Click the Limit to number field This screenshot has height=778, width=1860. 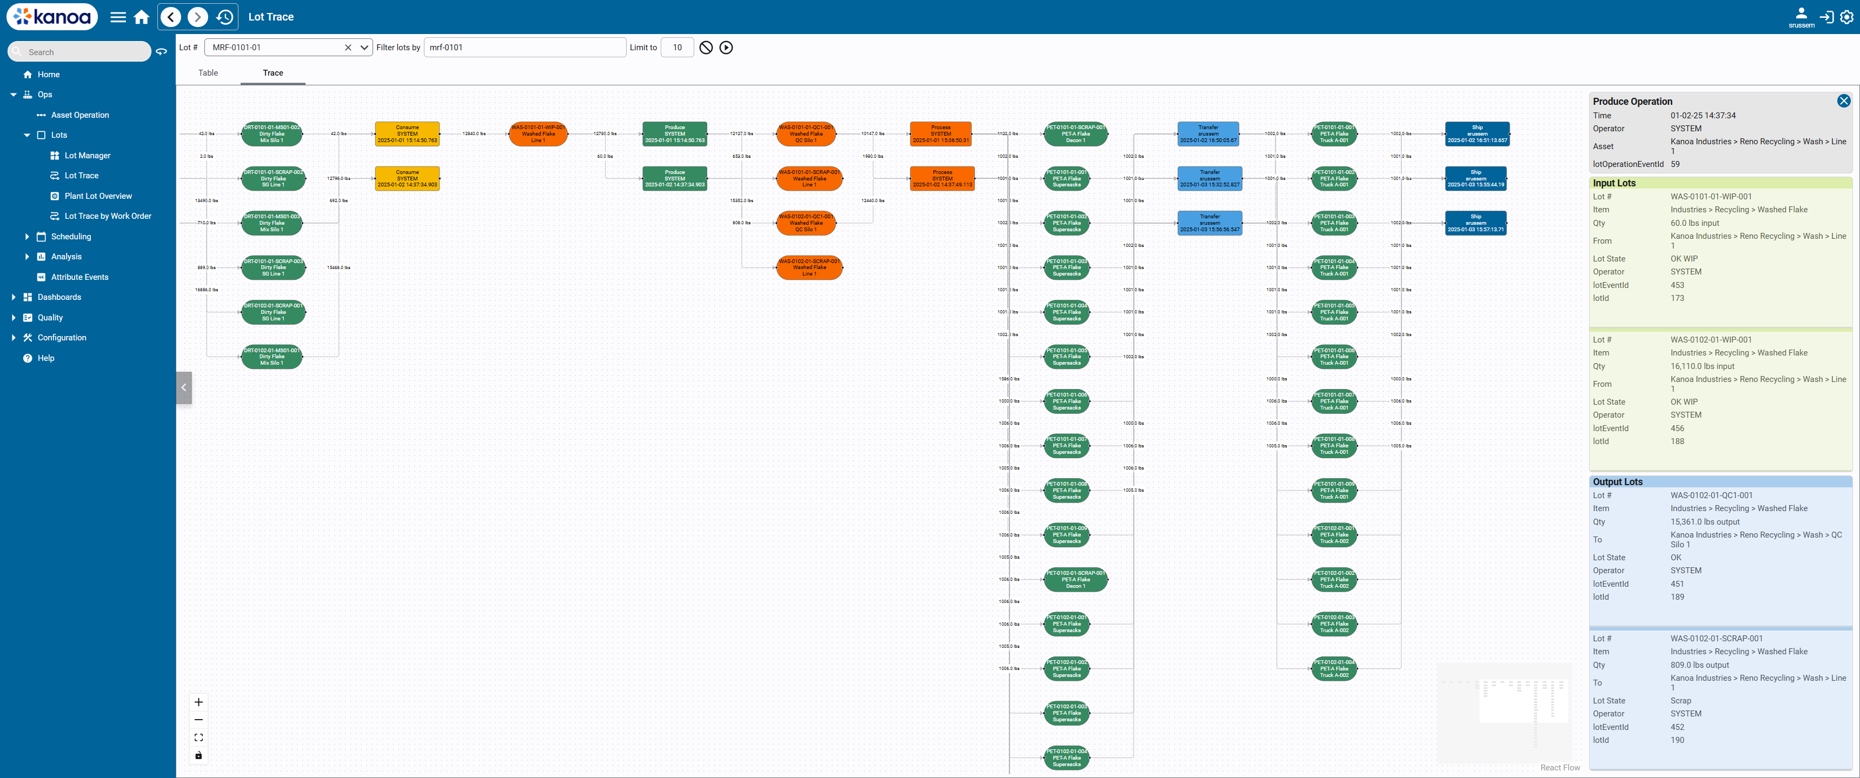677,48
